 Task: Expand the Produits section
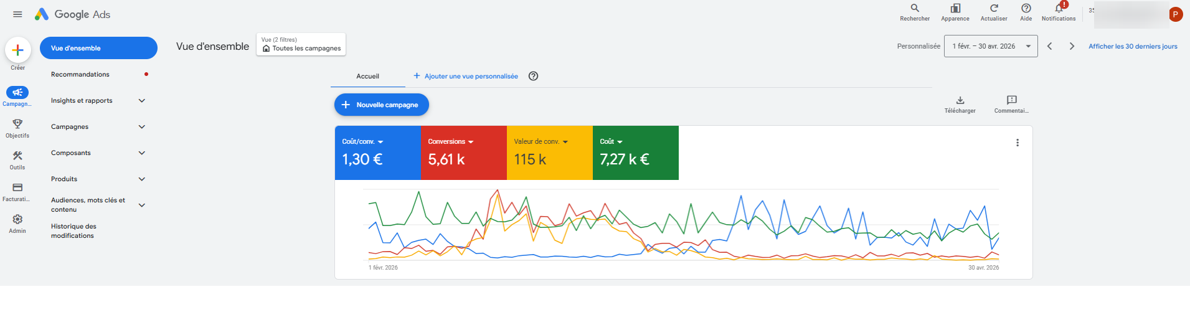pyautogui.click(x=142, y=179)
